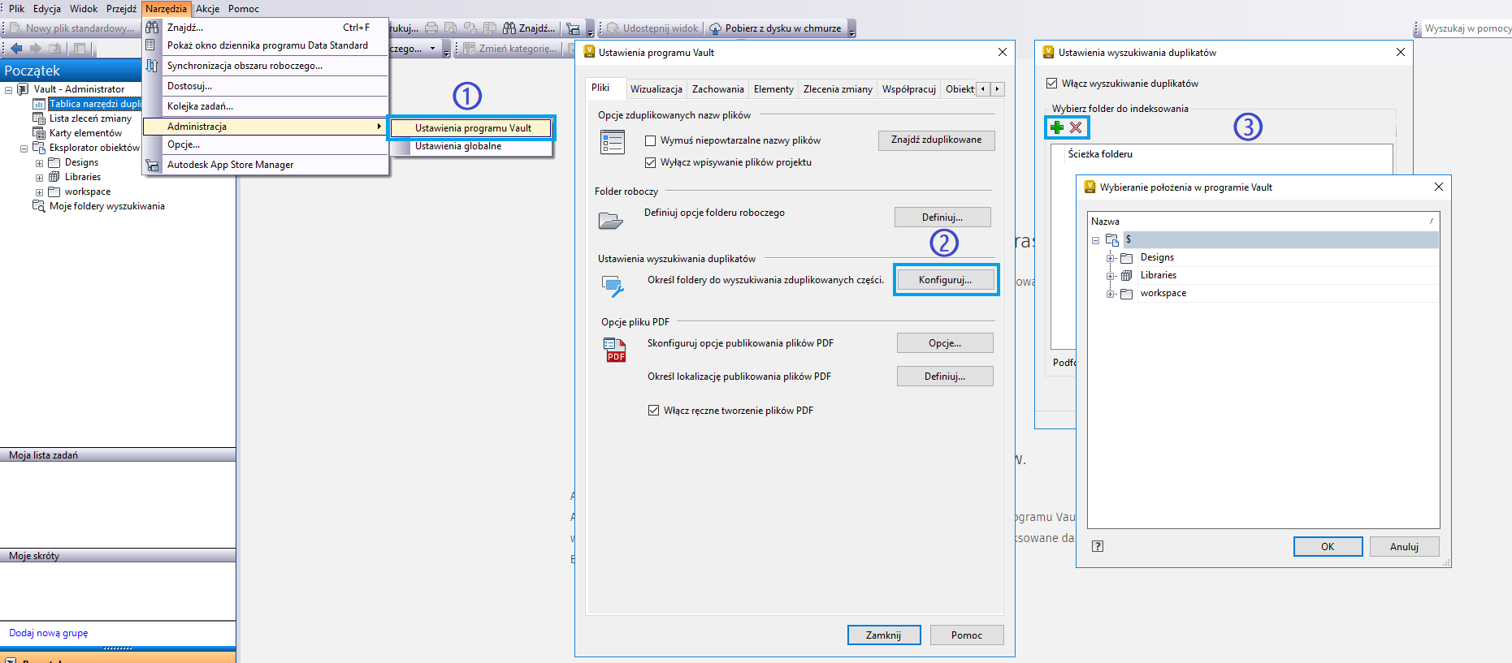Click Definiuj… for the working folder
Viewport: 1512px width, 663px height.
point(942,217)
